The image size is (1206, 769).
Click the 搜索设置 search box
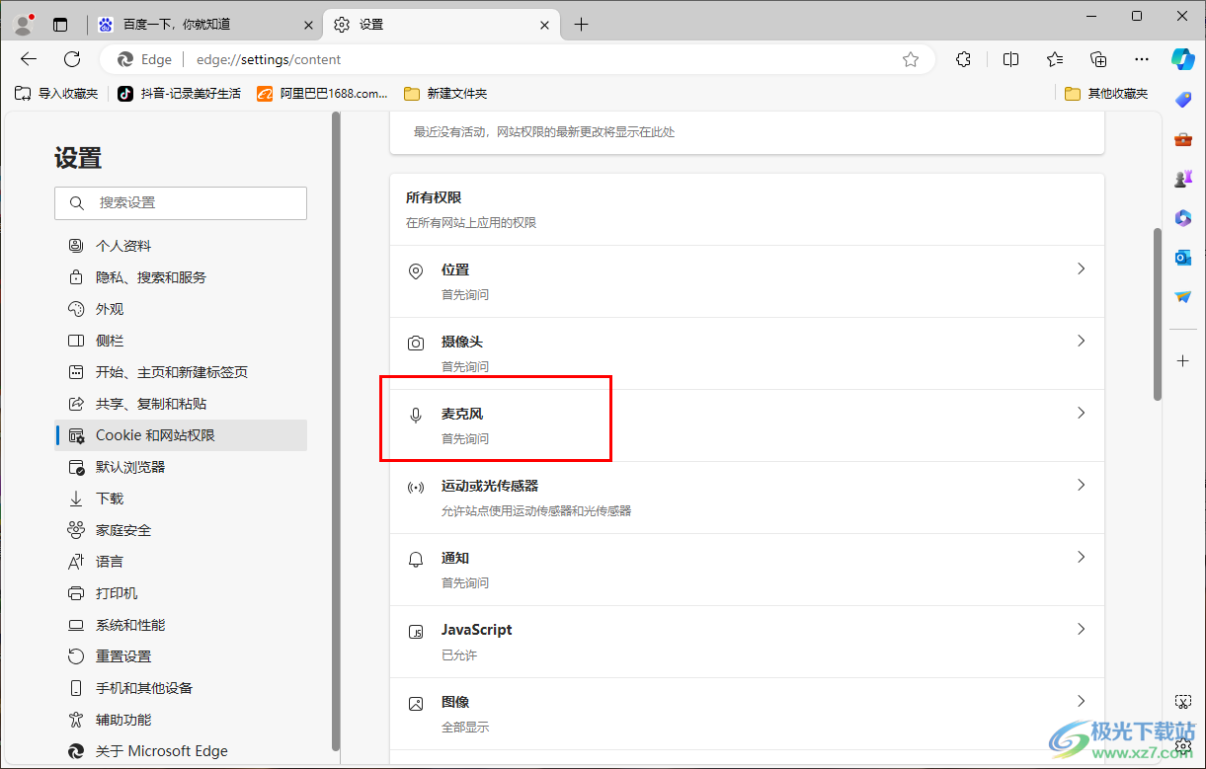point(181,202)
